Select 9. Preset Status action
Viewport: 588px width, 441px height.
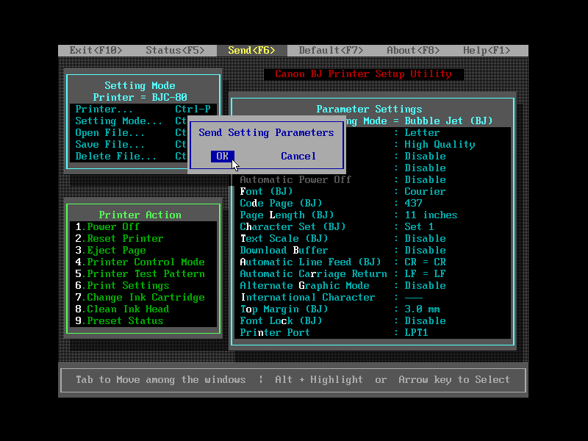(x=143, y=320)
